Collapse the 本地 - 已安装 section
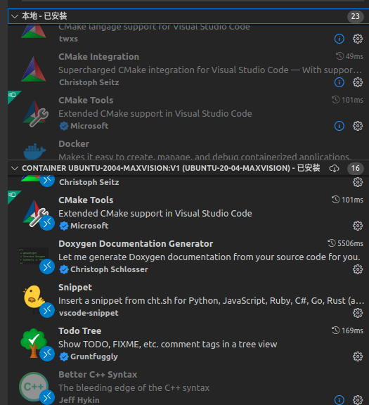The width and height of the screenshot is (369, 405). coord(15,16)
